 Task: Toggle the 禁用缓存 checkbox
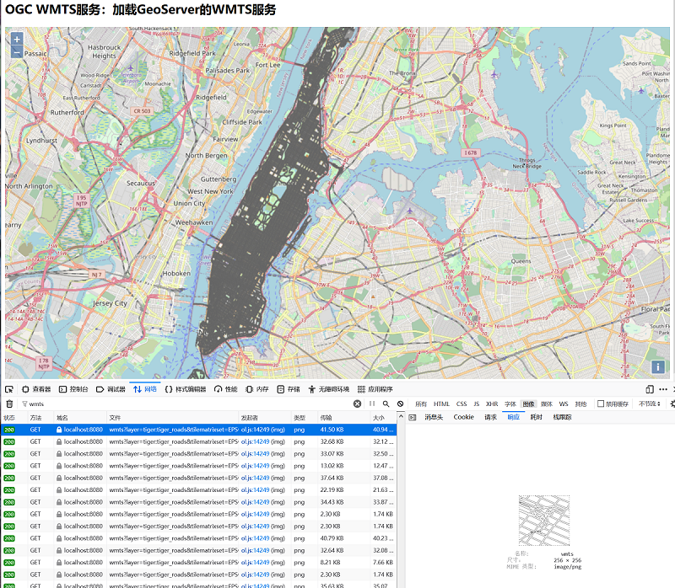[x=601, y=404]
